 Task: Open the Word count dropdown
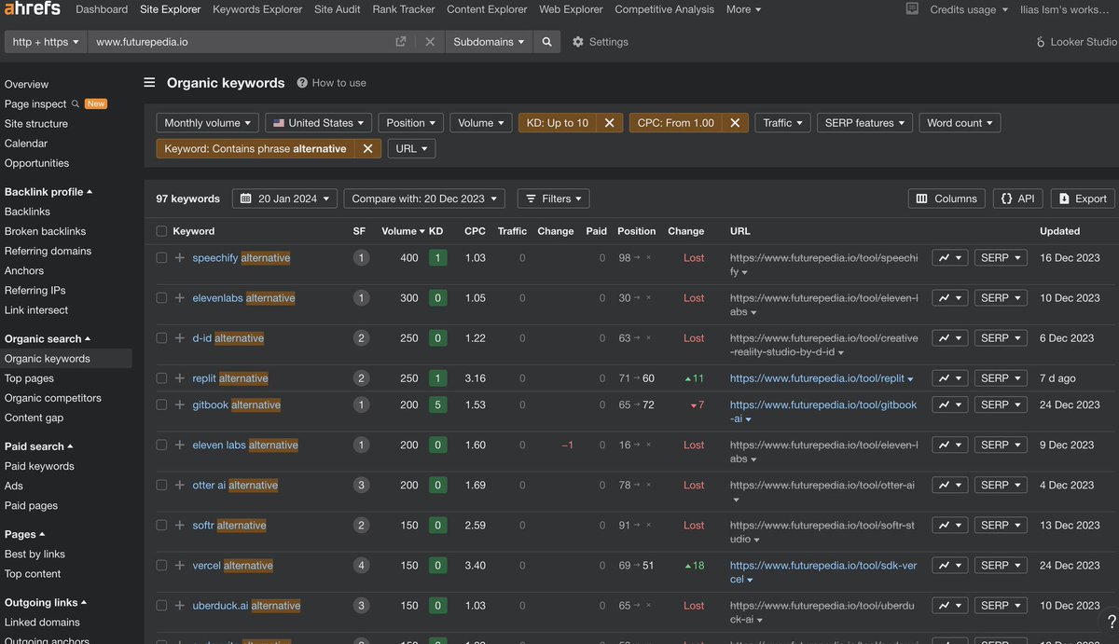click(960, 123)
